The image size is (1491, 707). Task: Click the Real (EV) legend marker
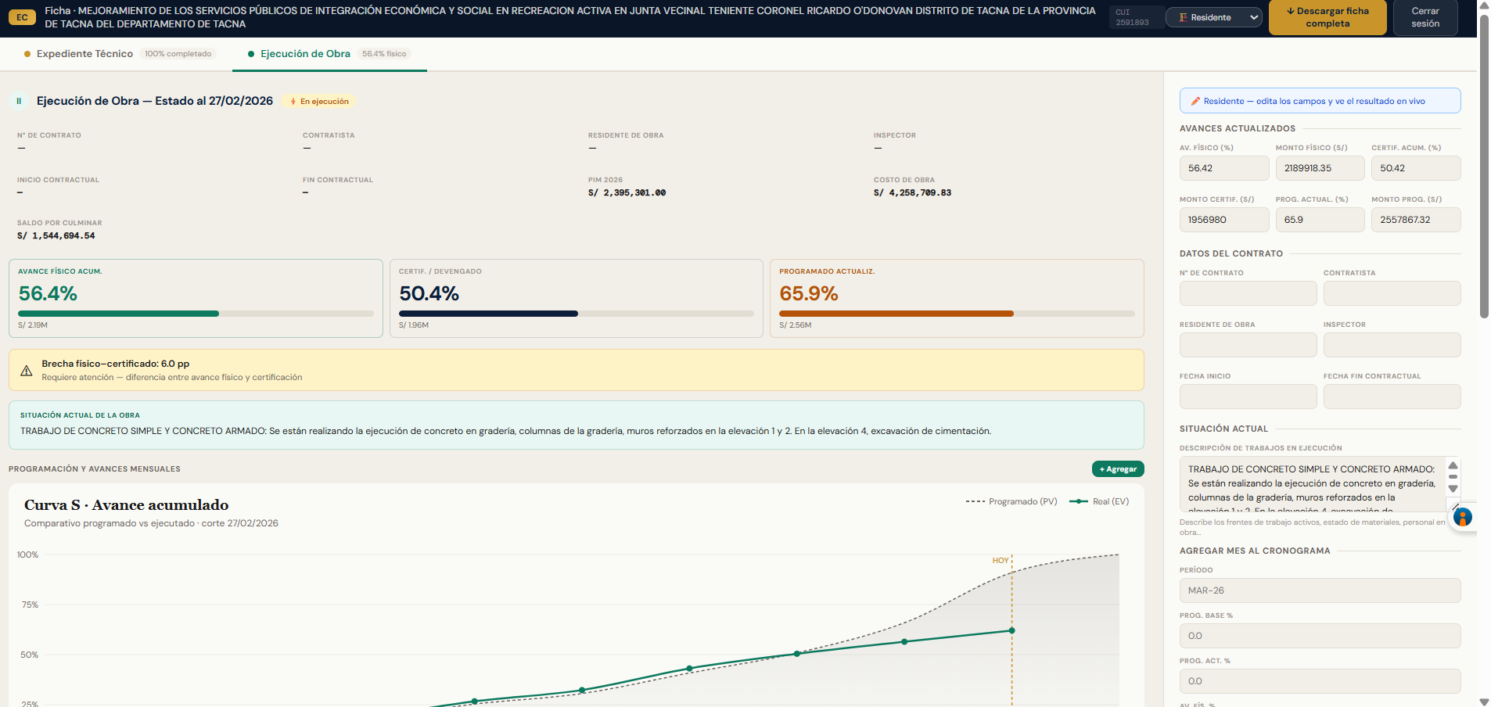tap(1079, 501)
